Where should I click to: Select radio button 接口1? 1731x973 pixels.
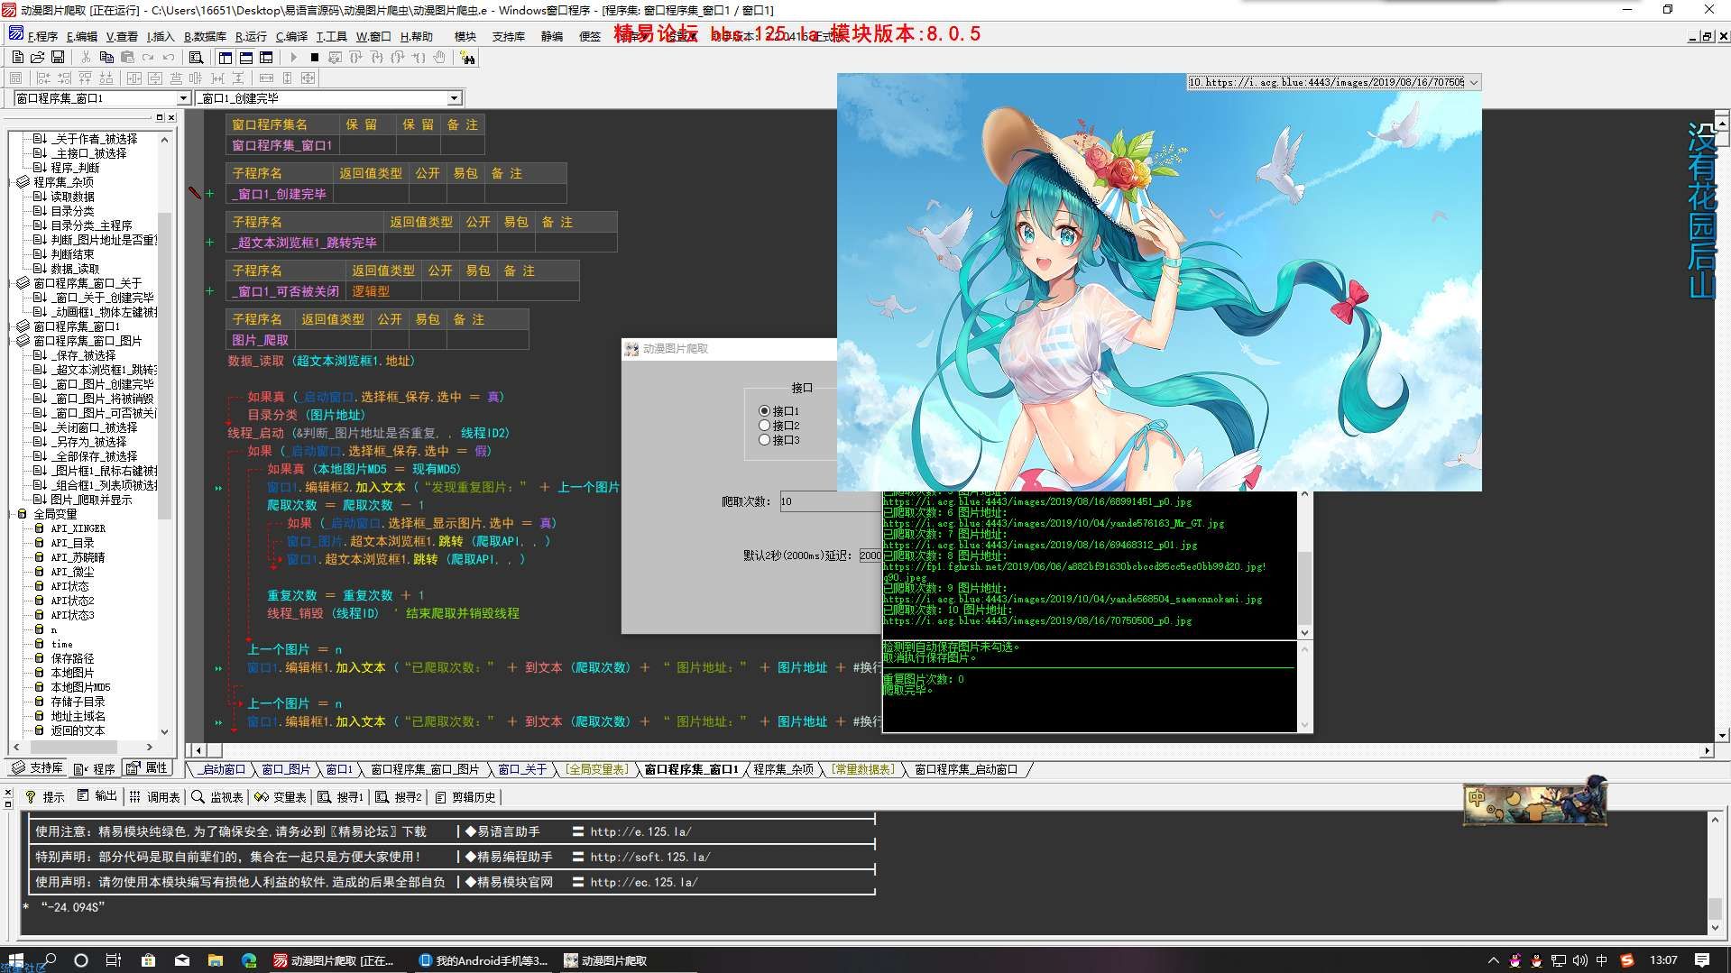point(765,411)
